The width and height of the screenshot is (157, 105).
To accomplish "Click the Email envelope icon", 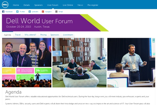I will tap(56, 12).
